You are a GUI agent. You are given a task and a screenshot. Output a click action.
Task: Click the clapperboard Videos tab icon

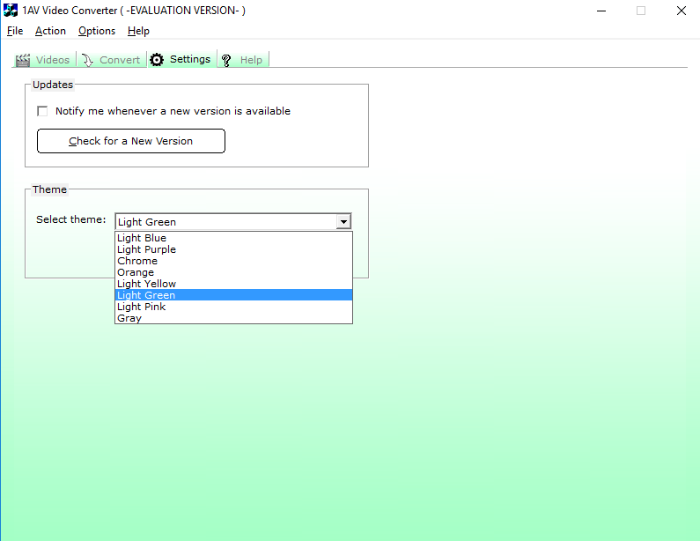click(x=23, y=60)
